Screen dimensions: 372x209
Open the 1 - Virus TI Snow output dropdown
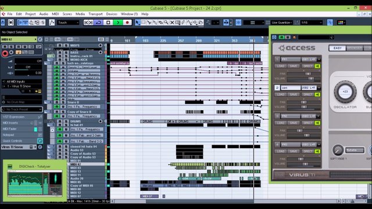click(22, 87)
